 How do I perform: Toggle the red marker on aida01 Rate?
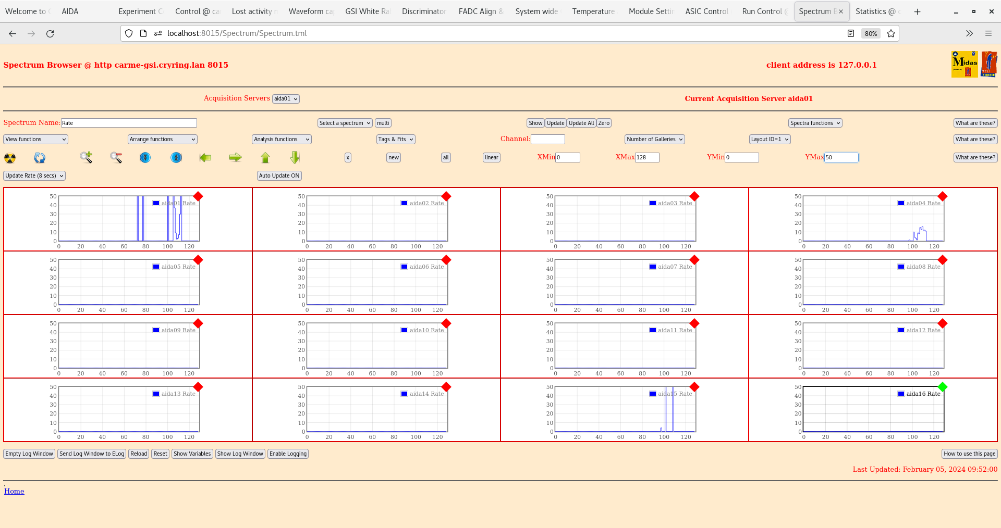(x=198, y=196)
